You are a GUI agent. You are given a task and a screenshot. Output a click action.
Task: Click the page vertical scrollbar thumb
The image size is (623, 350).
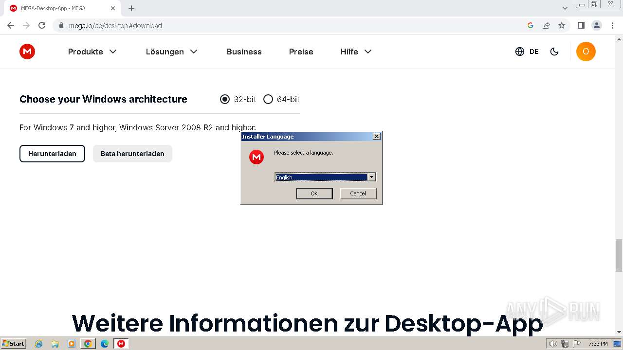point(619,255)
